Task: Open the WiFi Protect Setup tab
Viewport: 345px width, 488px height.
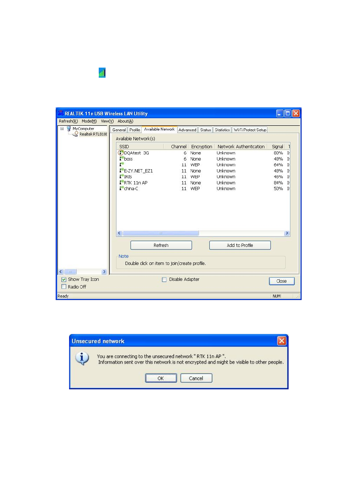Action: (x=250, y=130)
